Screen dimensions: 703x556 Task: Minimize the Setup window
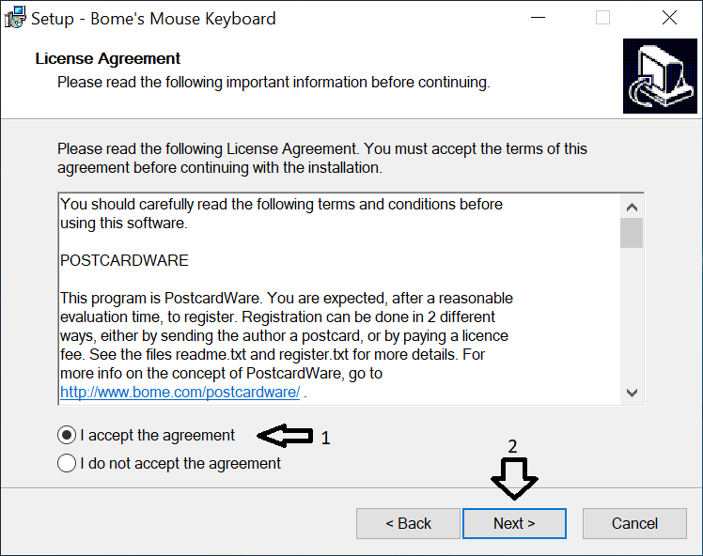[x=538, y=18]
